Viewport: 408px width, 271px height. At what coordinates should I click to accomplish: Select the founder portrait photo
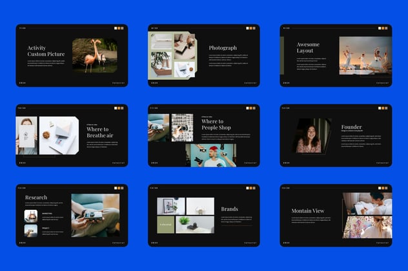(312, 136)
